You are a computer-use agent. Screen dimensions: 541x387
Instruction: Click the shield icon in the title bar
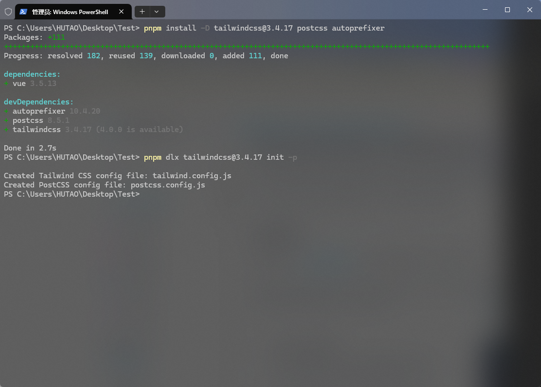8,12
